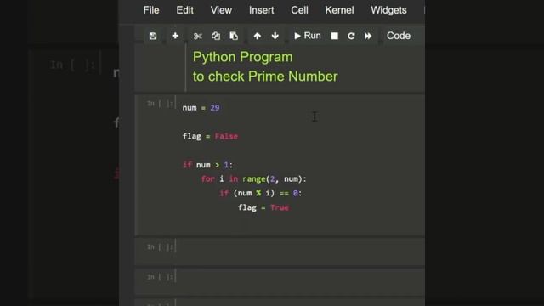Viewport: 544px width, 306px height.
Task: Save notebook with the floppy disk icon
Action: click(153, 36)
